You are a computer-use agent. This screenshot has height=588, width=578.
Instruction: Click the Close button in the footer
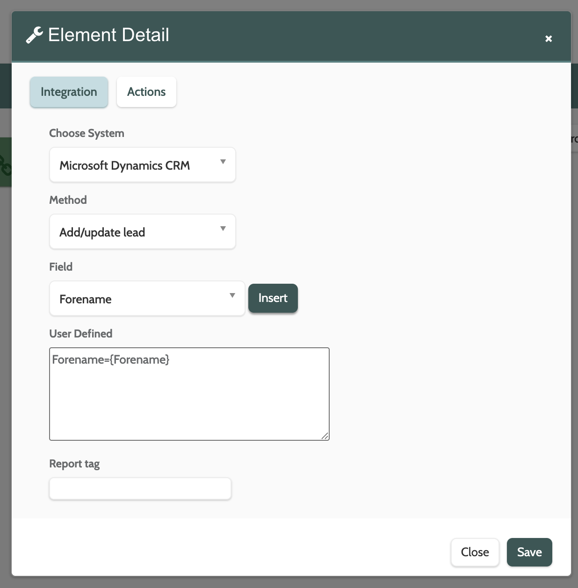coord(475,552)
